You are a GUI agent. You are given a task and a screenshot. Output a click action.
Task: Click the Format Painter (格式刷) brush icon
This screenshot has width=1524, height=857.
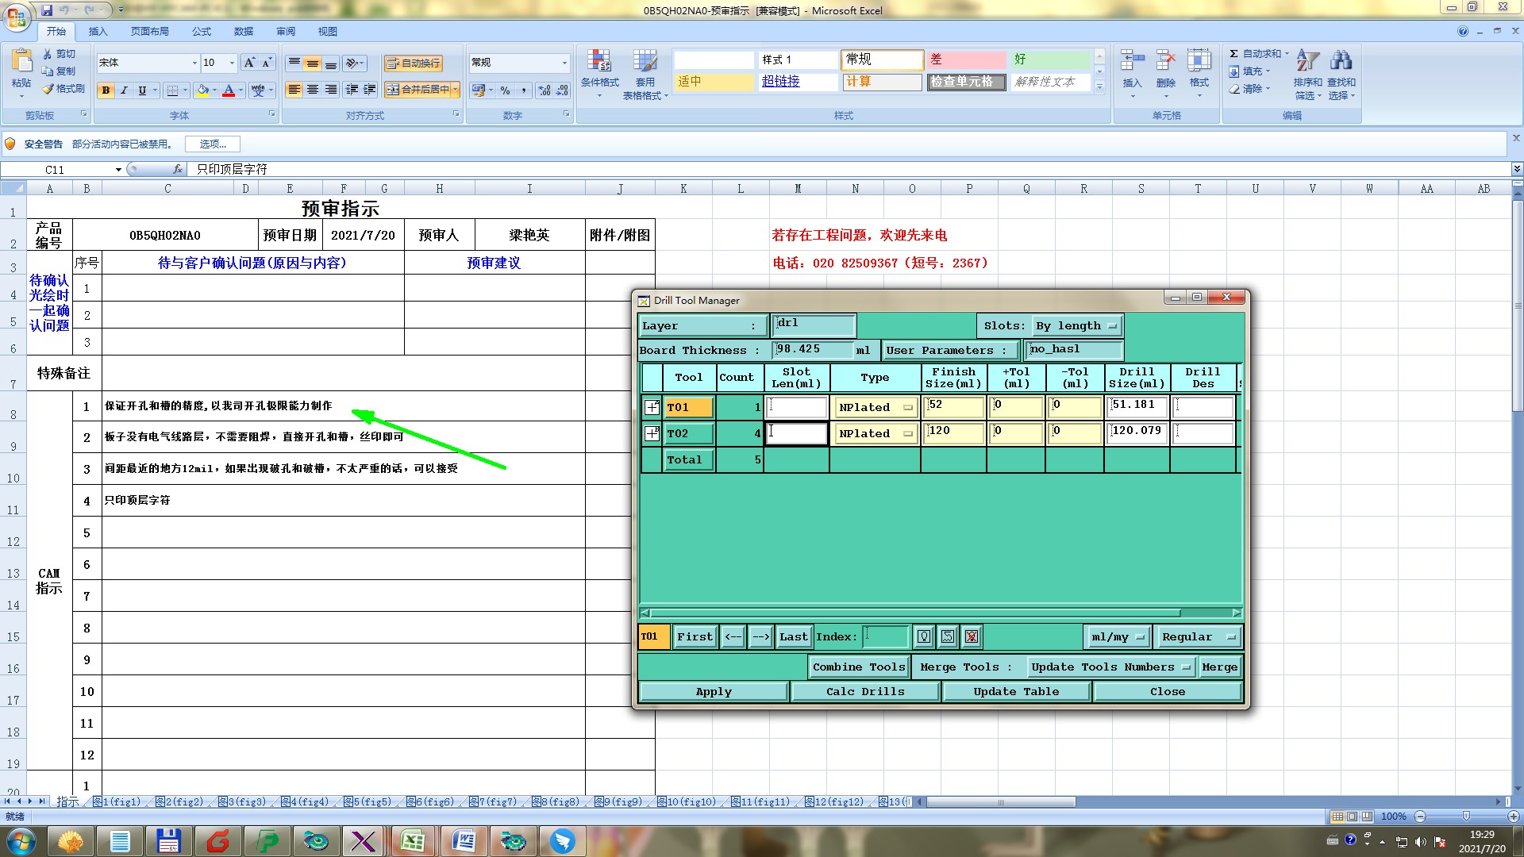tap(48, 89)
